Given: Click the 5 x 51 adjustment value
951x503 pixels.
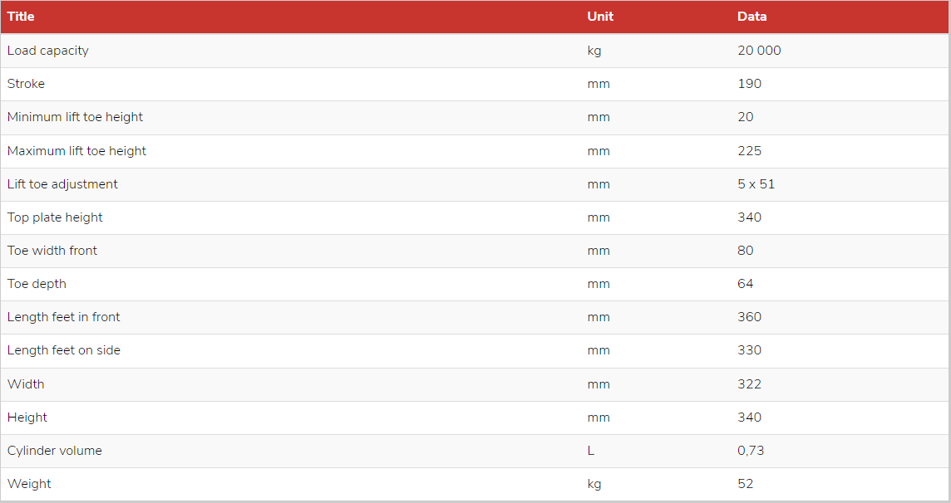Looking at the screenshot, I should coord(756,184).
